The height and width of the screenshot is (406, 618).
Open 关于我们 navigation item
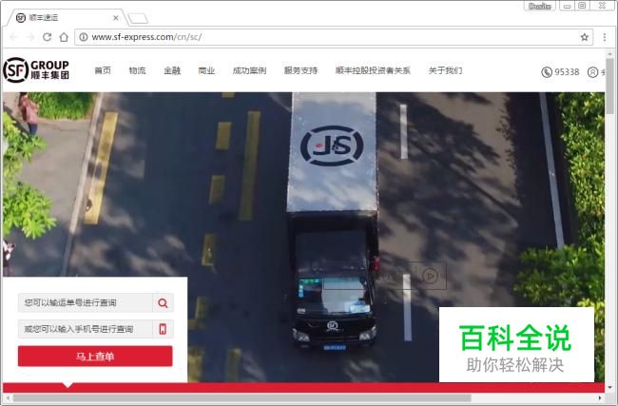tap(445, 70)
